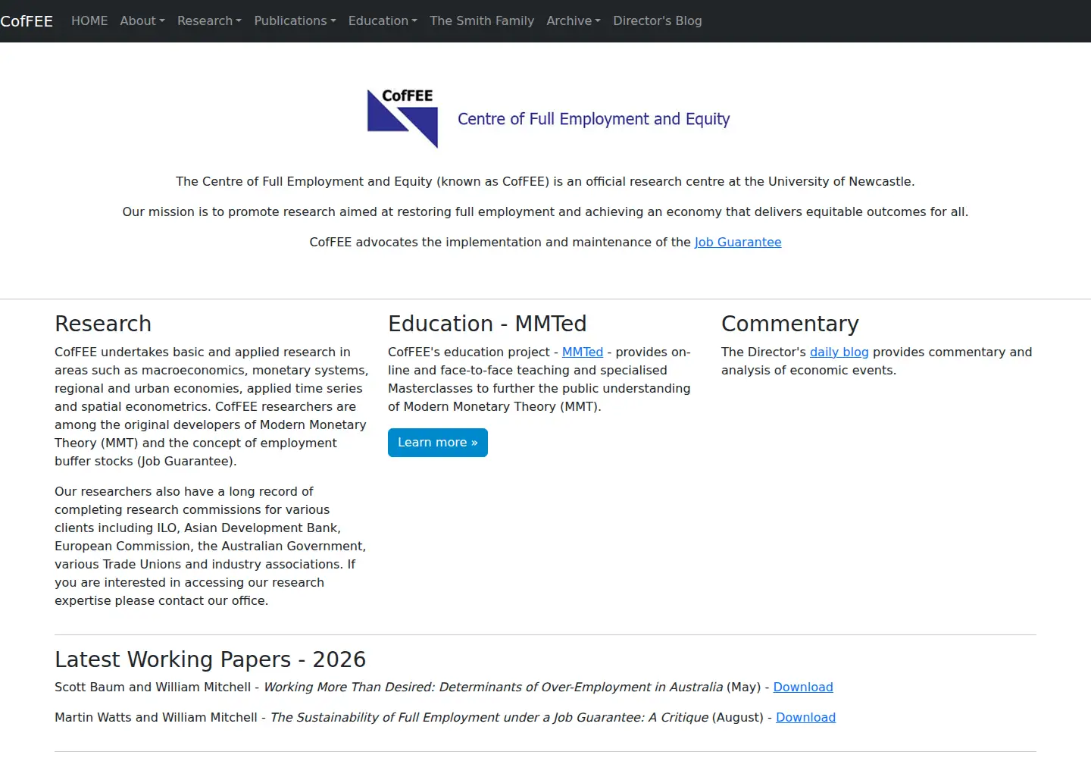Open The Smith Family nav item
Viewport: 1091px width, 758px height.
point(482,21)
